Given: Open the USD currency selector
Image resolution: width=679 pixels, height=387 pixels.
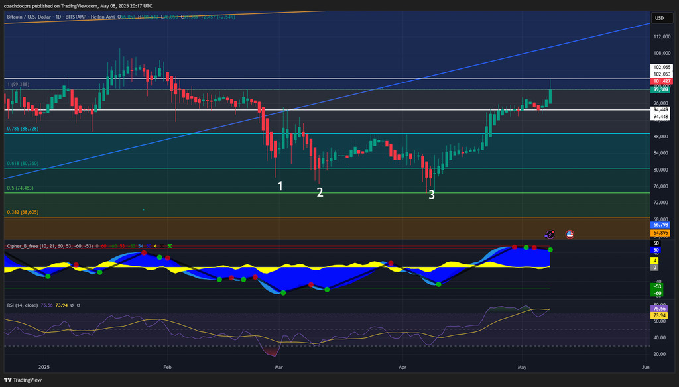Looking at the screenshot, I should (x=660, y=18).
